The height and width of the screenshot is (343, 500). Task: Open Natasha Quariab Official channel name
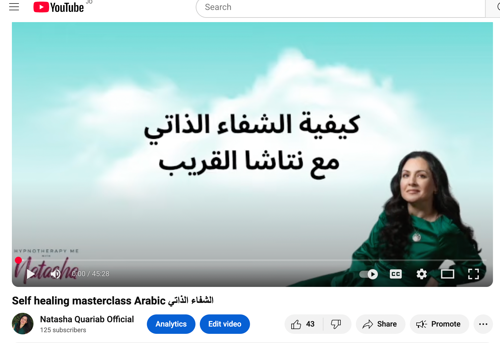coord(87,319)
